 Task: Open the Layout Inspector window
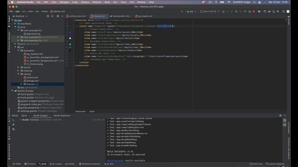pyautogui.click(x=275, y=164)
